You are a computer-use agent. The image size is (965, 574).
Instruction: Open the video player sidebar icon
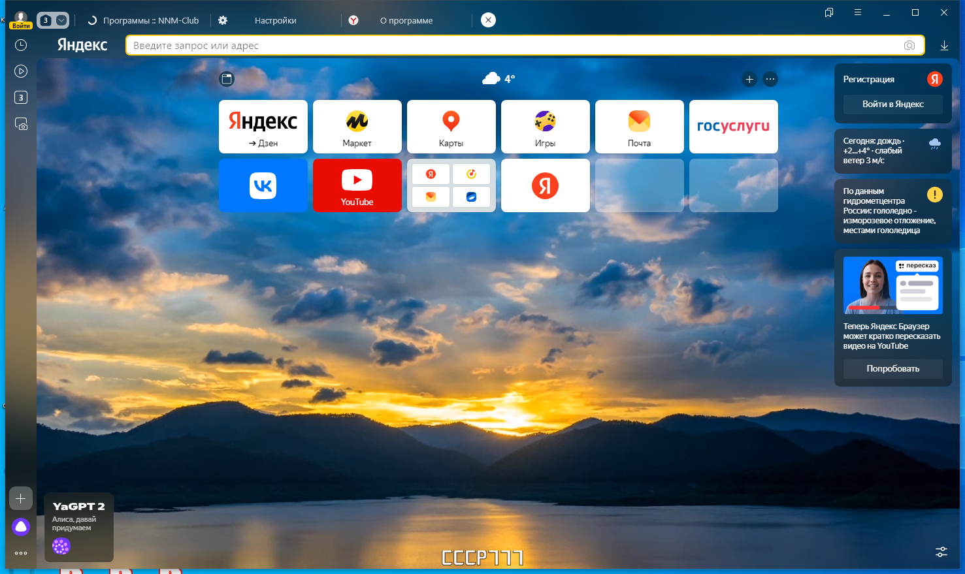[x=21, y=71]
